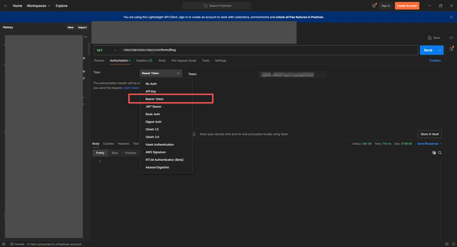Go to Explore in the top bar
The height and width of the screenshot is (247, 457).
(61, 6)
